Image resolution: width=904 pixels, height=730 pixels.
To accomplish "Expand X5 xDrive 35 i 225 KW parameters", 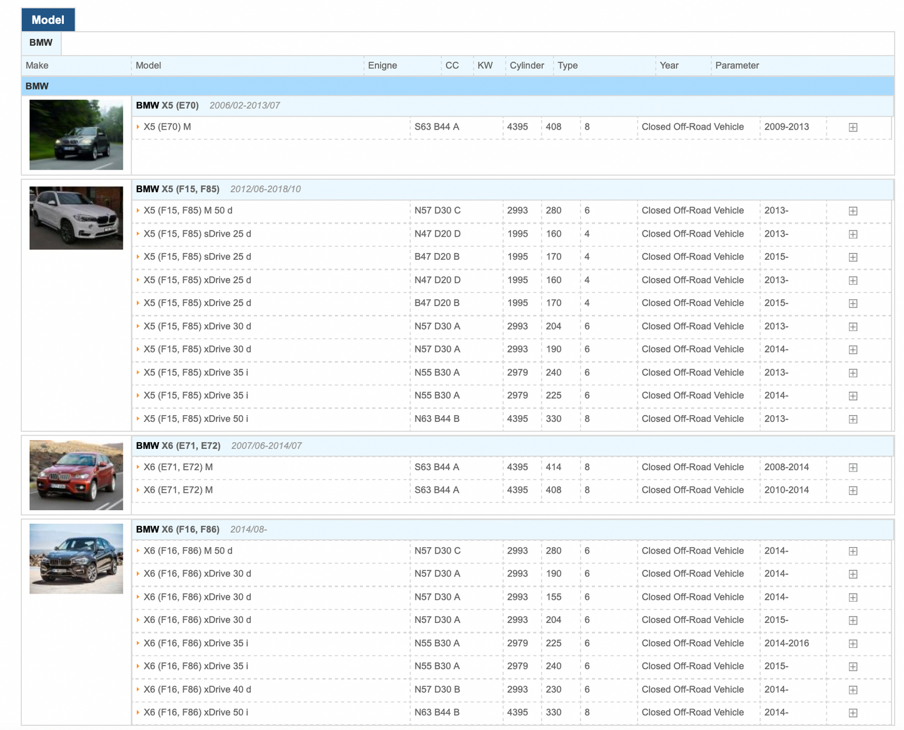I will 853,396.
